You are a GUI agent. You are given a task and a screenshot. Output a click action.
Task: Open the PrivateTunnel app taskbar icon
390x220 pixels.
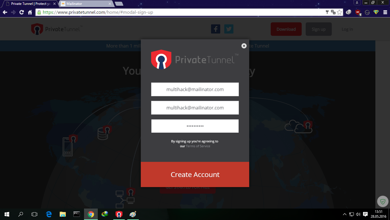pos(119,214)
